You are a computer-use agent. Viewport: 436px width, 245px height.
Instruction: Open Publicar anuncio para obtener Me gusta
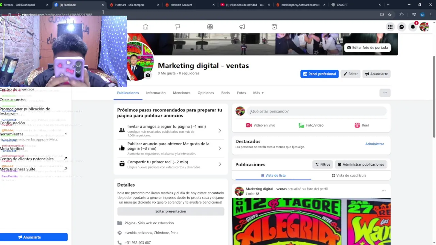[x=170, y=148]
